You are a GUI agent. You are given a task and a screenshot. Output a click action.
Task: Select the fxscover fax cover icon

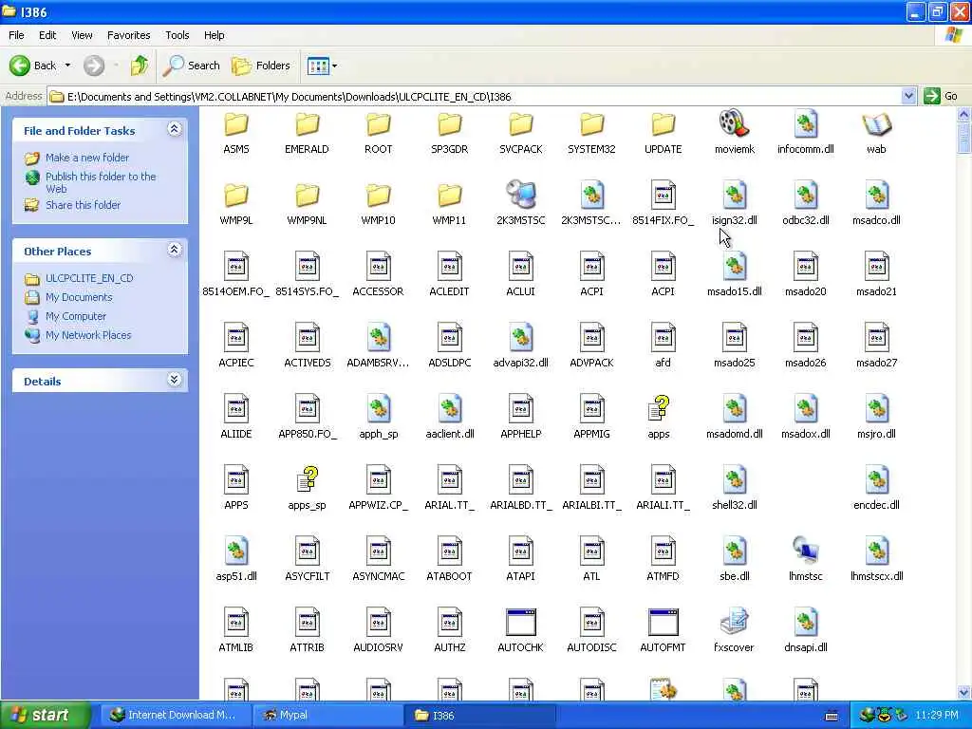(x=734, y=623)
